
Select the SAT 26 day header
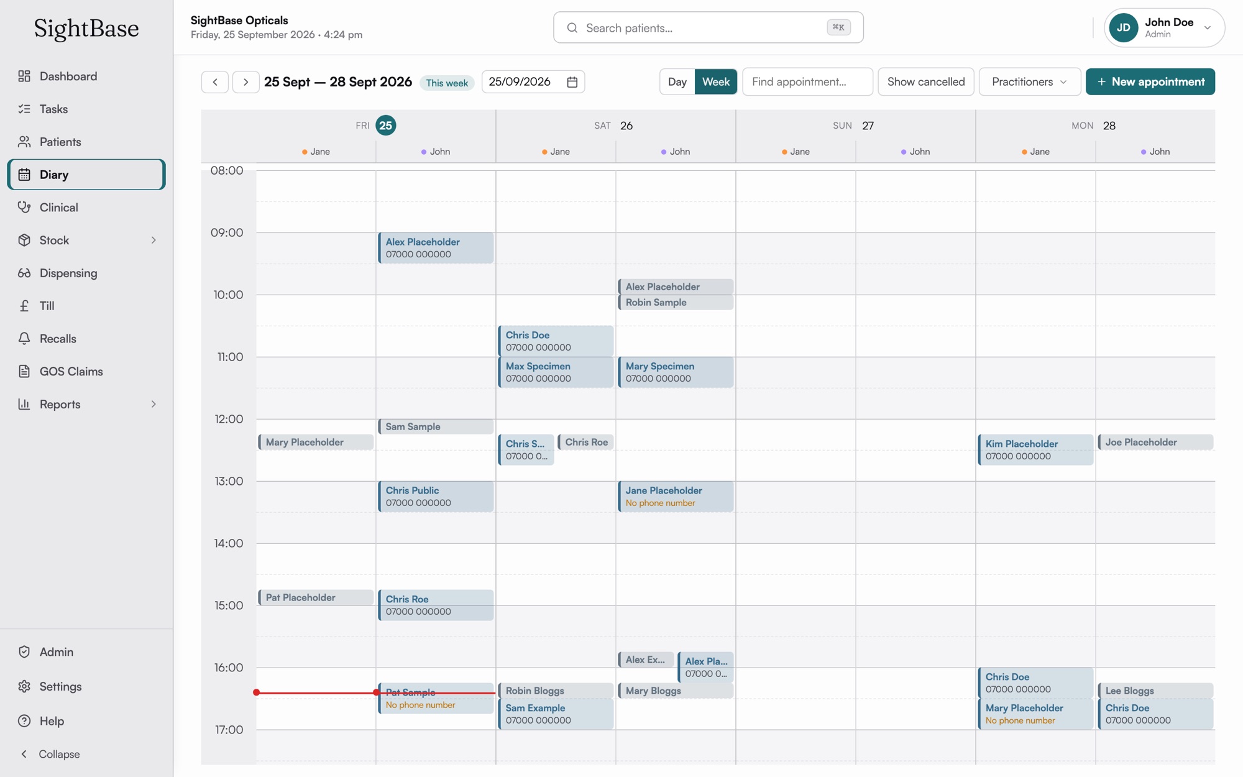click(613, 126)
